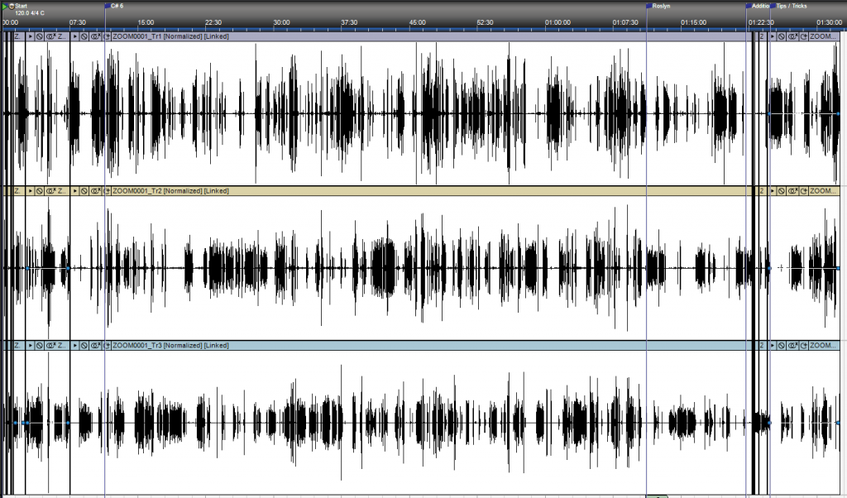Click the green play-start arrow icon
The image size is (847, 498).
(5, 7)
